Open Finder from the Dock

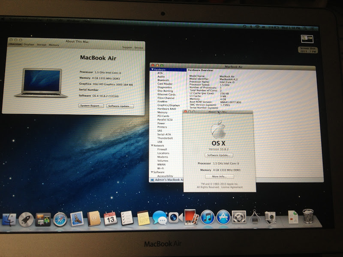pyautogui.click(x=9, y=220)
